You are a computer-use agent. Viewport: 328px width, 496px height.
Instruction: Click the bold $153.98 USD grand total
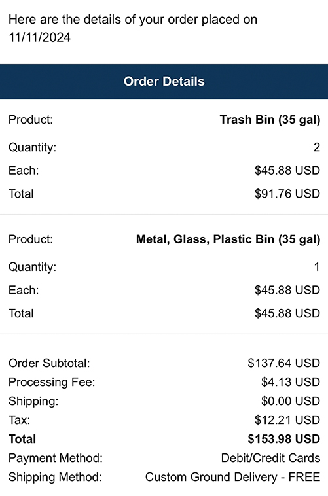[284, 439]
